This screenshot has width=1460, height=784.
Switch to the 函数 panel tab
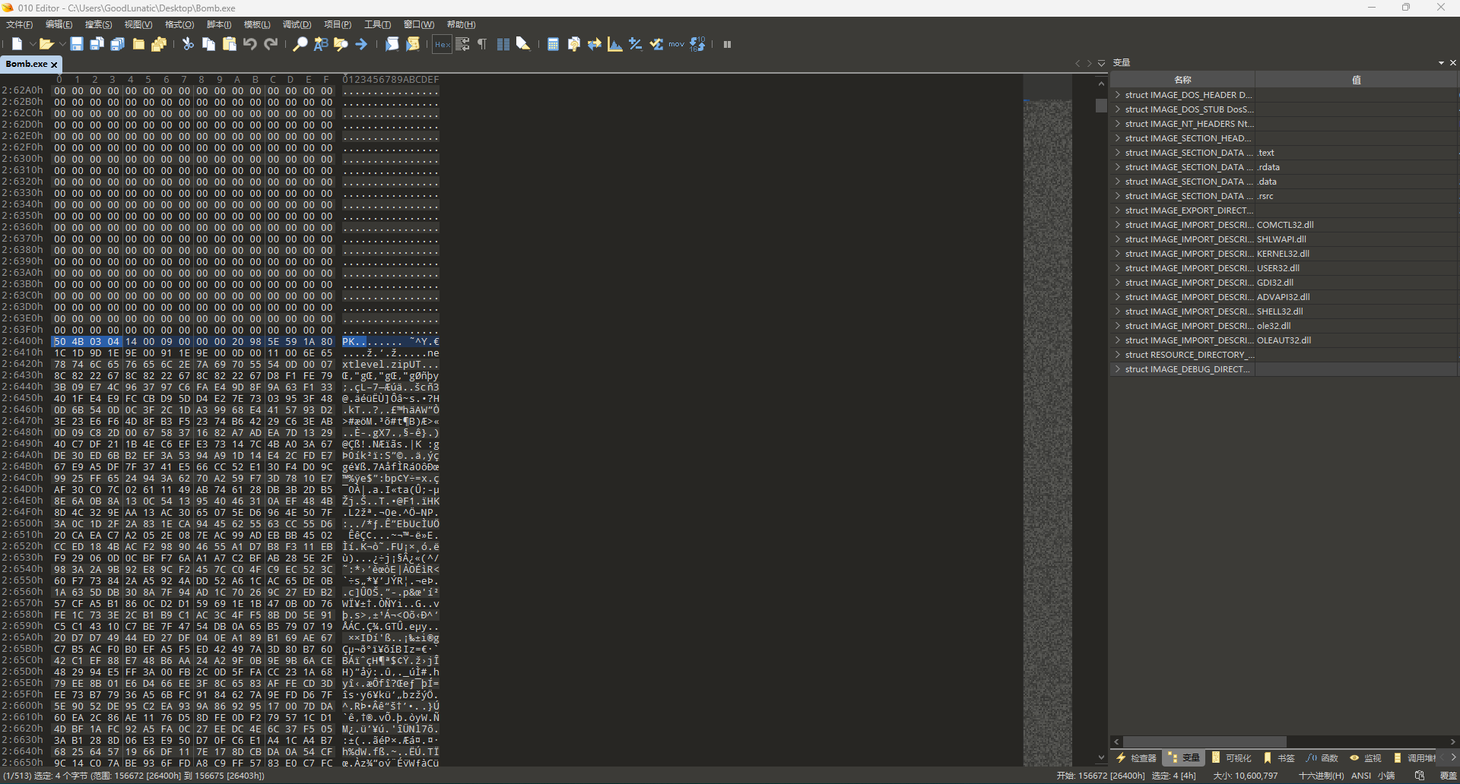pos(1322,757)
